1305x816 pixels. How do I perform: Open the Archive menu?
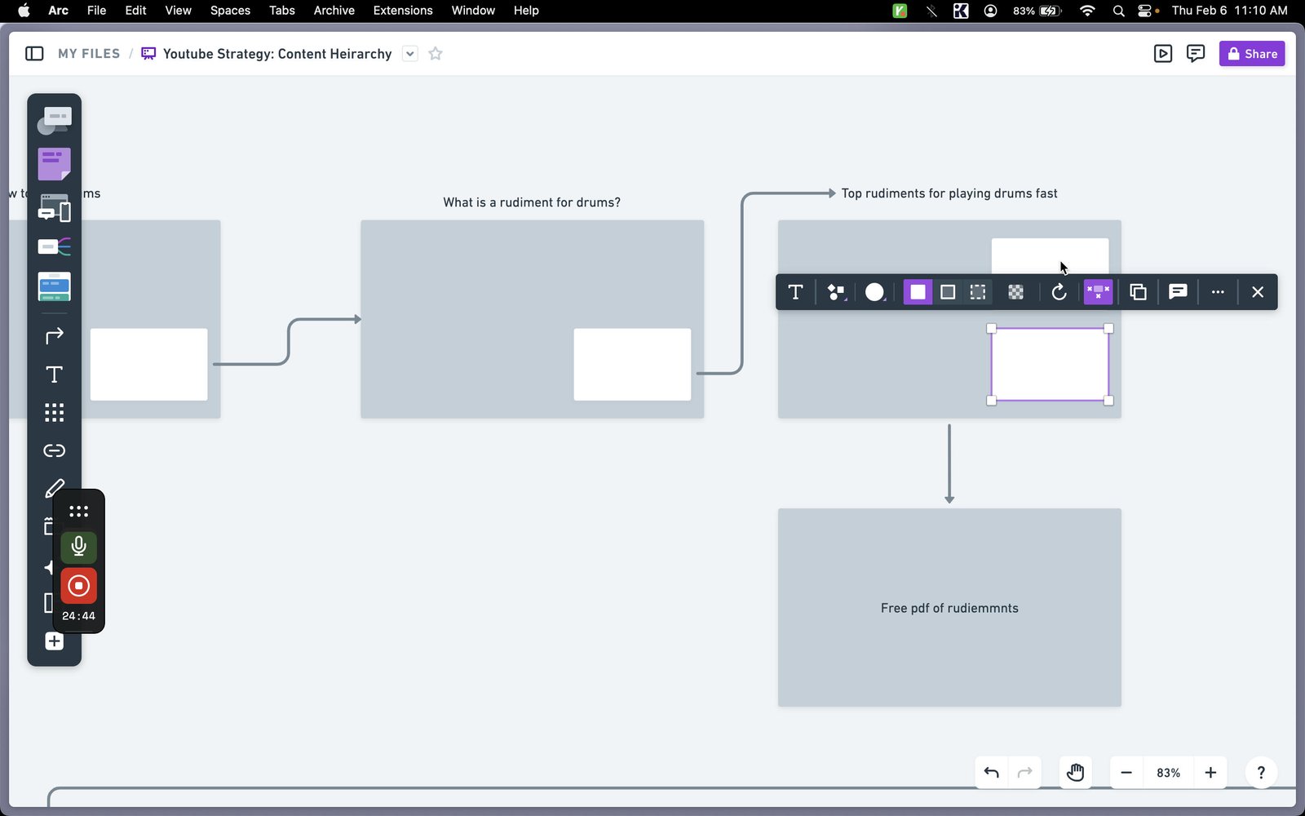[334, 11]
